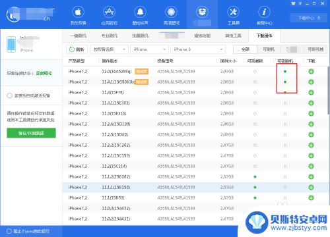This screenshot has height=237, width=330.
Task: Download firmware 11.2.1(15C153)
Action: [311, 155]
